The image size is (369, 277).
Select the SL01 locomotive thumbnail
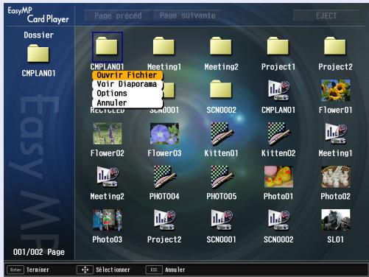336,220
